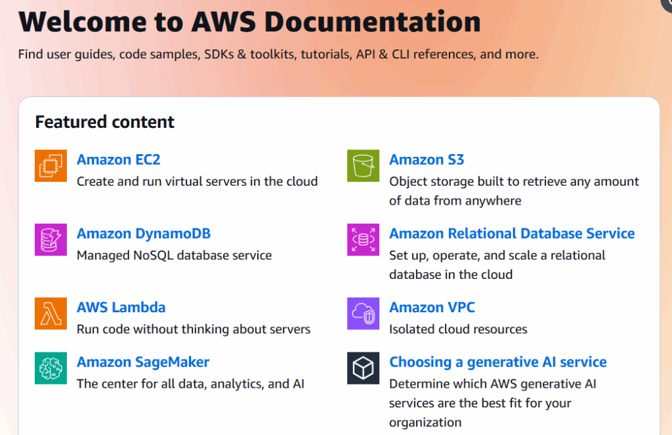Viewport: 672px width, 435px height.
Task: Select the magenta DynamoDB database icon
Action: pyautogui.click(x=51, y=239)
